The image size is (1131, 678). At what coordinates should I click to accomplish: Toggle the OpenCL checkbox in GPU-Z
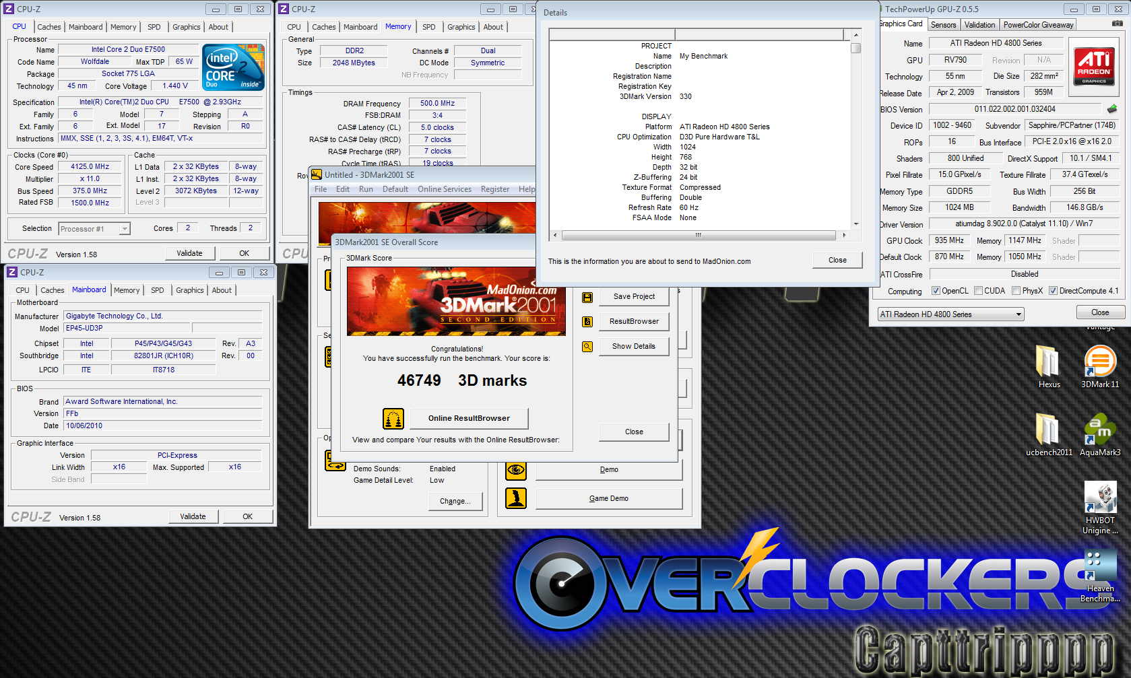click(936, 291)
